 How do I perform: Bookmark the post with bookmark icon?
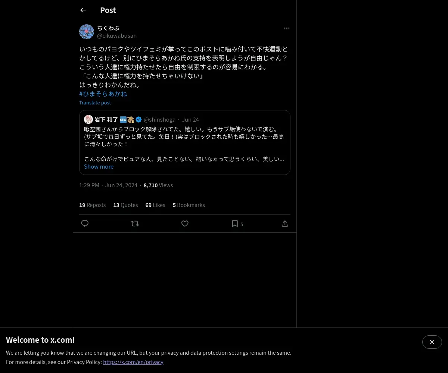click(235, 223)
